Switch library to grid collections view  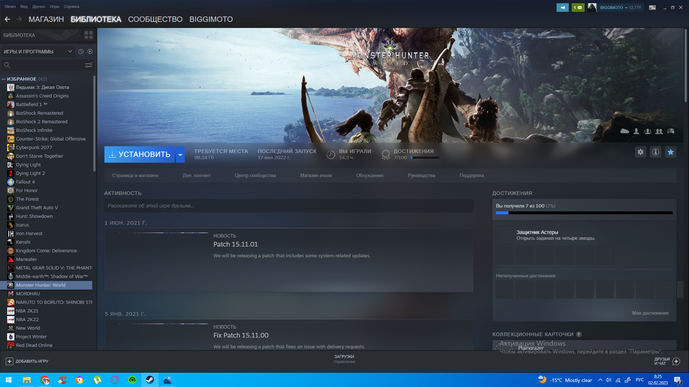pyautogui.click(x=89, y=35)
